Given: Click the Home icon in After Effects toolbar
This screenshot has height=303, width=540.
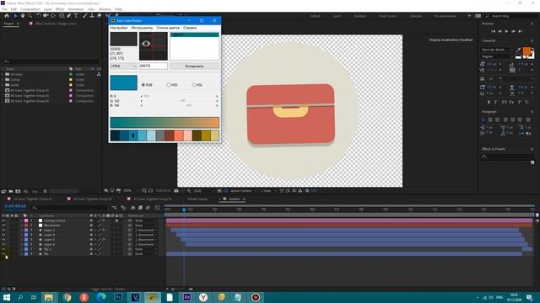Looking at the screenshot, I should pos(7,16).
